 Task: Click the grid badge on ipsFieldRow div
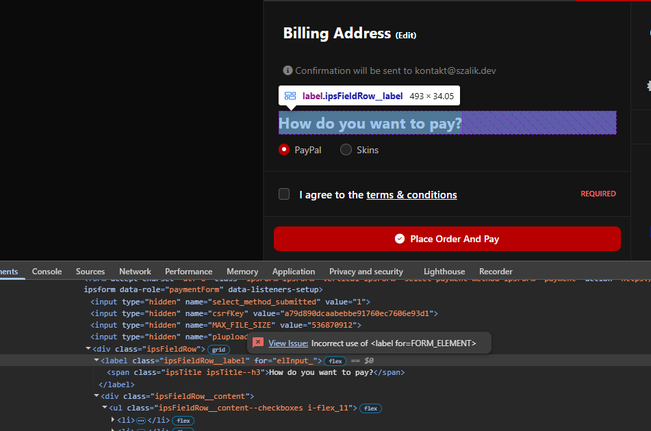[x=218, y=349]
